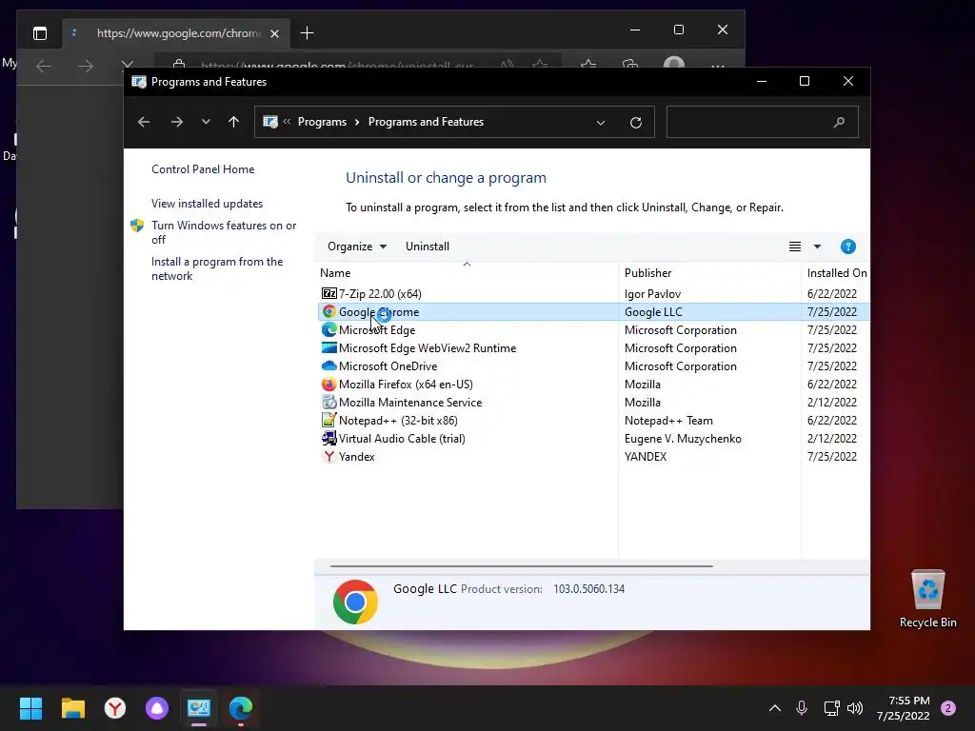Open the view options dropdown arrow
This screenshot has width=975, height=731.
click(817, 247)
